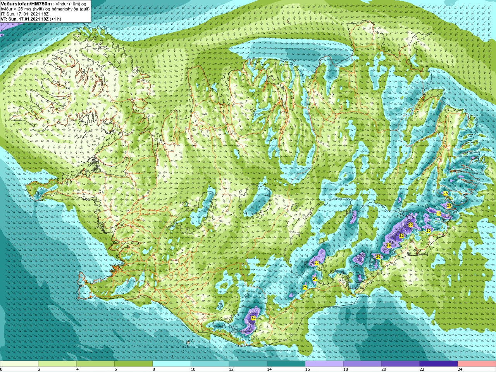Screen dimensions: 496x372
Task: Click the legend scale number 10
Action: tap(193, 369)
